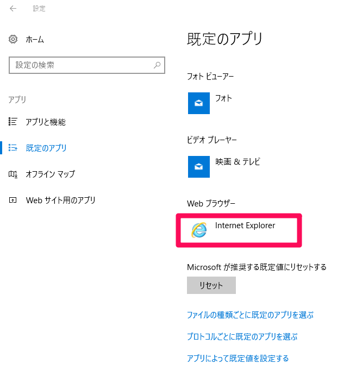Click the Internet Explorer logo icon
This screenshot has width=356, height=382.
pyautogui.click(x=199, y=230)
